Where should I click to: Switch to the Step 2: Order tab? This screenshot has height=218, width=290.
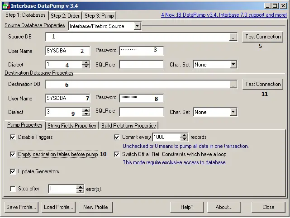pos(65,16)
